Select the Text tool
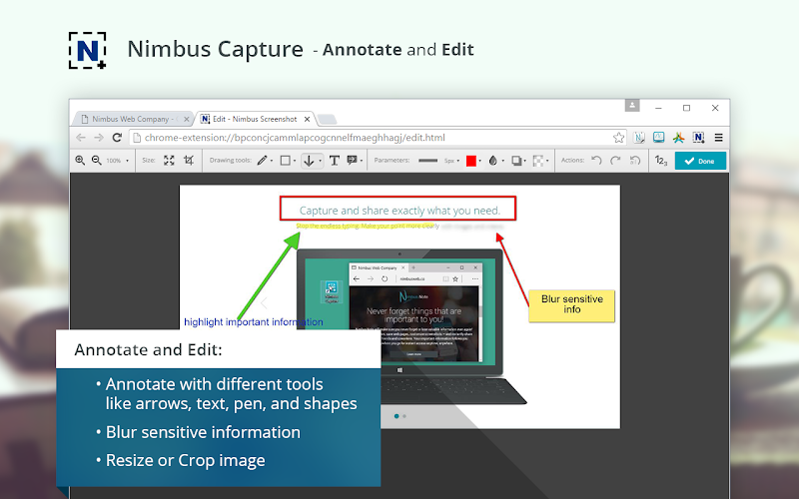Viewport: 799px width, 499px height. (334, 161)
